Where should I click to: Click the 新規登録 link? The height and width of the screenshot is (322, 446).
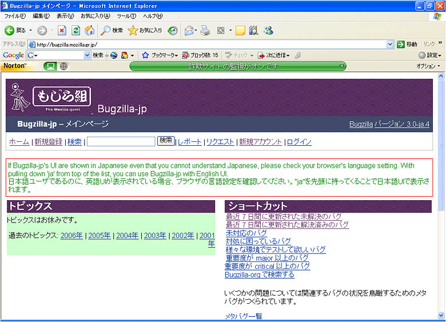point(49,142)
